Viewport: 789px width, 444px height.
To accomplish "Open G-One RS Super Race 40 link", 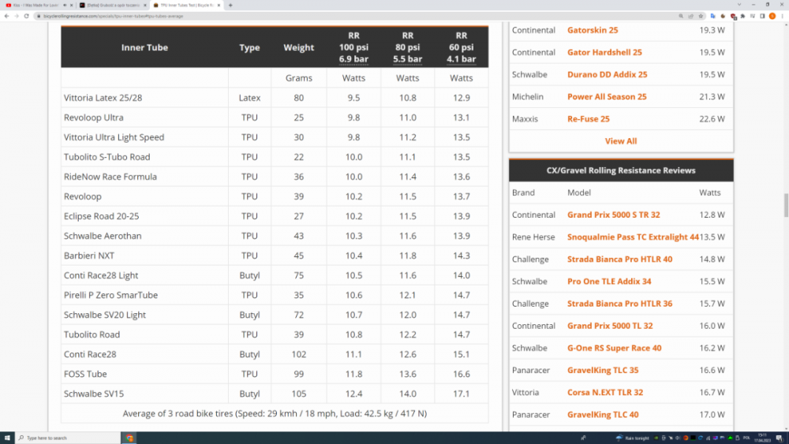I will coord(614,348).
